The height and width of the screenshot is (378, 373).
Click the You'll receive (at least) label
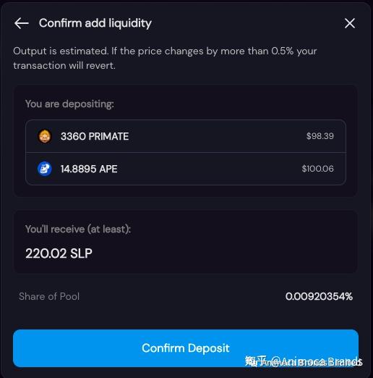[x=78, y=229]
